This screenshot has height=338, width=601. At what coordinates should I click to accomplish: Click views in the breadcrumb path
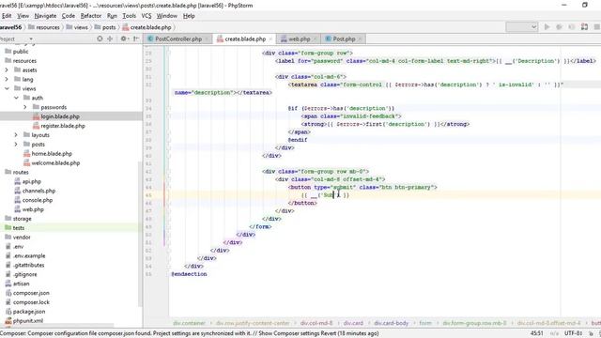click(x=77, y=27)
